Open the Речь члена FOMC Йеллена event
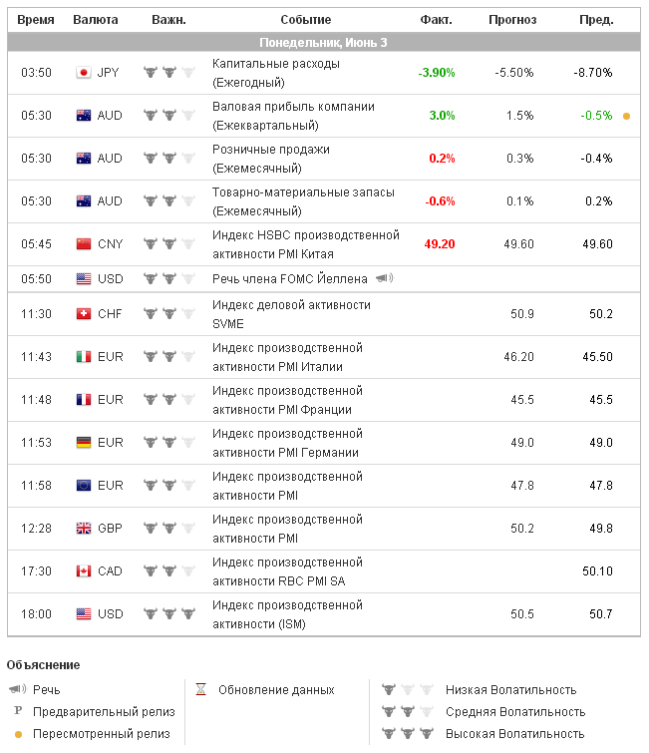649x753 pixels. (x=290, y=279)
